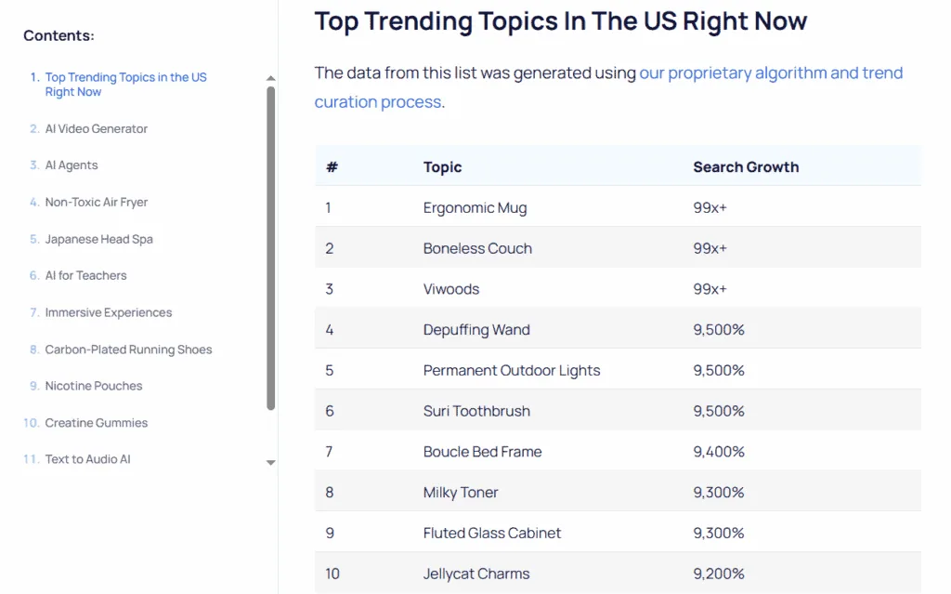
Task: Select the 'Jellycat Charms' row in the table
Action: point(476,574)
